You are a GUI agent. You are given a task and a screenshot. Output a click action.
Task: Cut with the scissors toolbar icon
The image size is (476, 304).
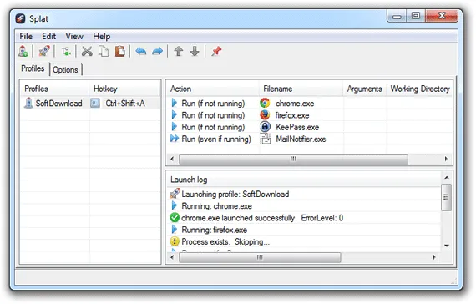pos(87,51)
